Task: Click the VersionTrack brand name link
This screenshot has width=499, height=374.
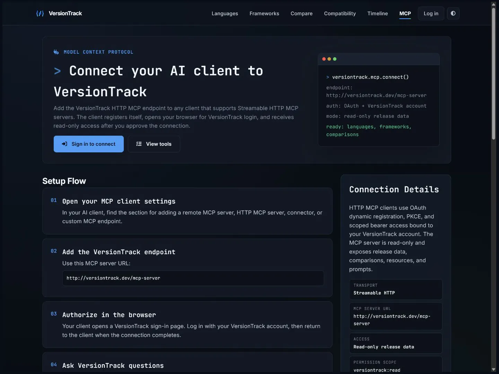Action: coord(65,14)
